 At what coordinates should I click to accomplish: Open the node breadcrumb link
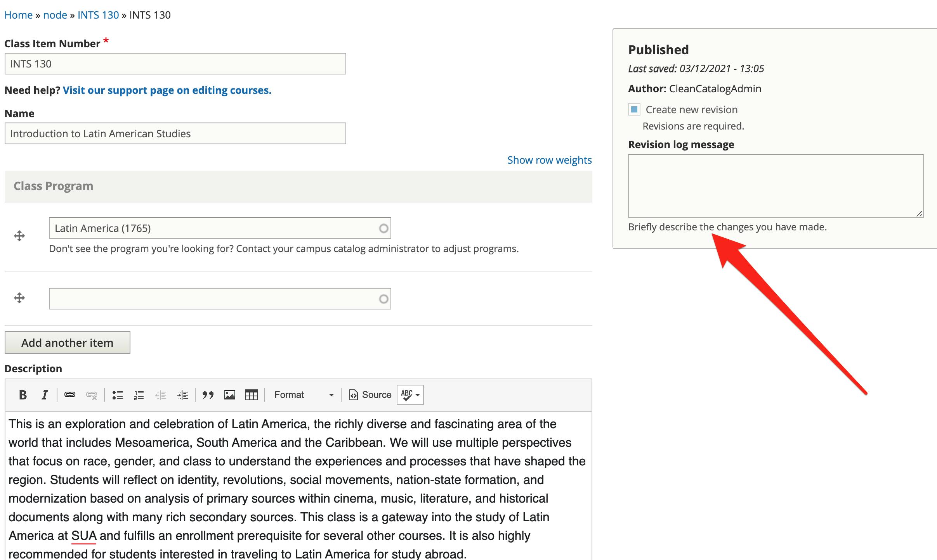(55, 15)
